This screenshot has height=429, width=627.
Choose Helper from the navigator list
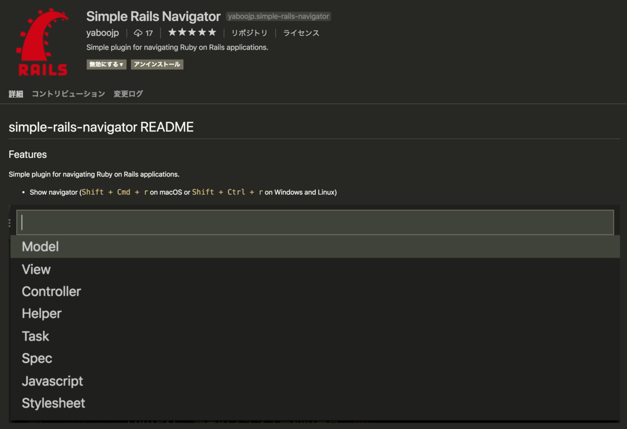[315, 314]
